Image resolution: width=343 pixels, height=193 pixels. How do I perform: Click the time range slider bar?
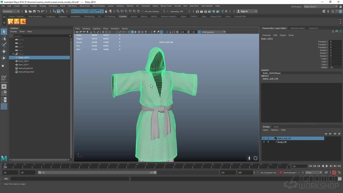point(97,172)
